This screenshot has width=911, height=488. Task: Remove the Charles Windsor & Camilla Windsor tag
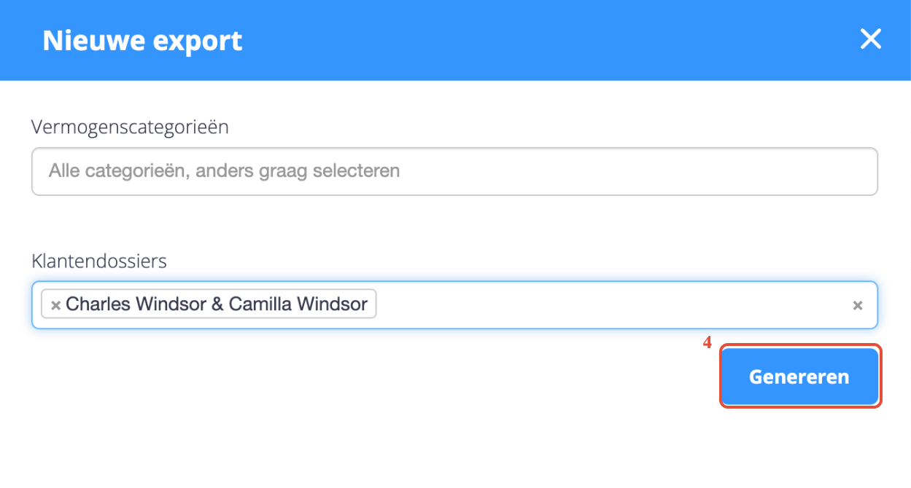55,305
